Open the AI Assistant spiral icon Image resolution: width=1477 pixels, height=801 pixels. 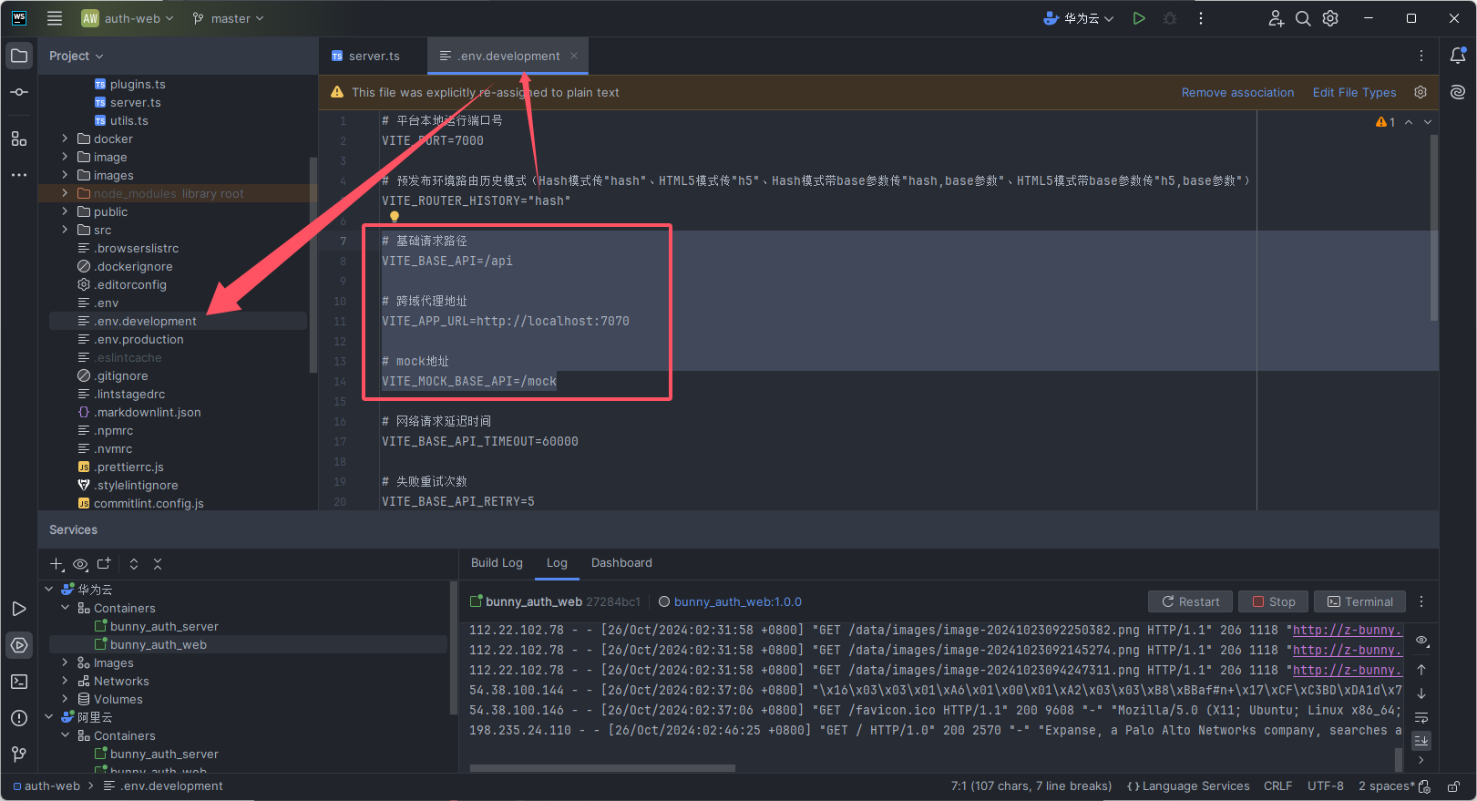tap(1458, 92)
